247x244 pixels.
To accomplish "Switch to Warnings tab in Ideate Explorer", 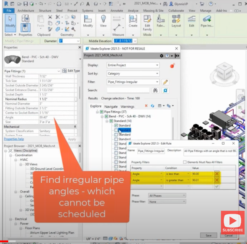I will (127, 106).
